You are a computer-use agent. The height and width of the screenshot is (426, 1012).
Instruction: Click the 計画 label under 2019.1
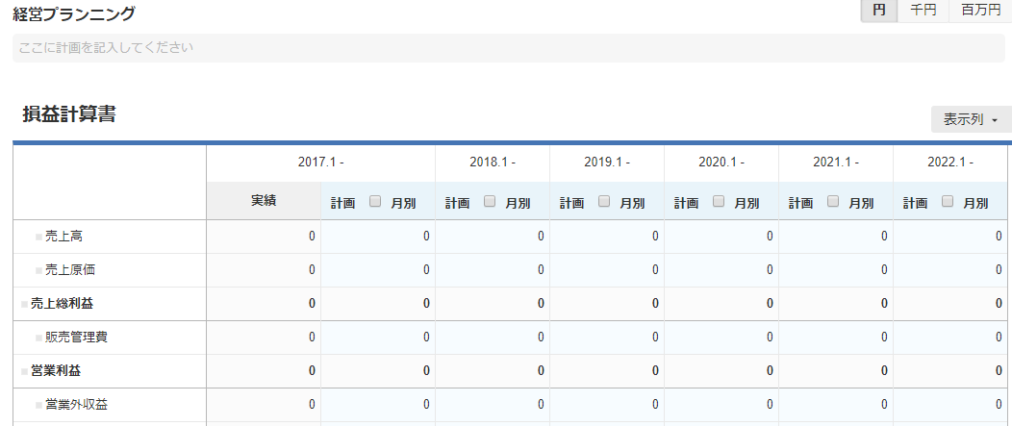pos(571,203)
